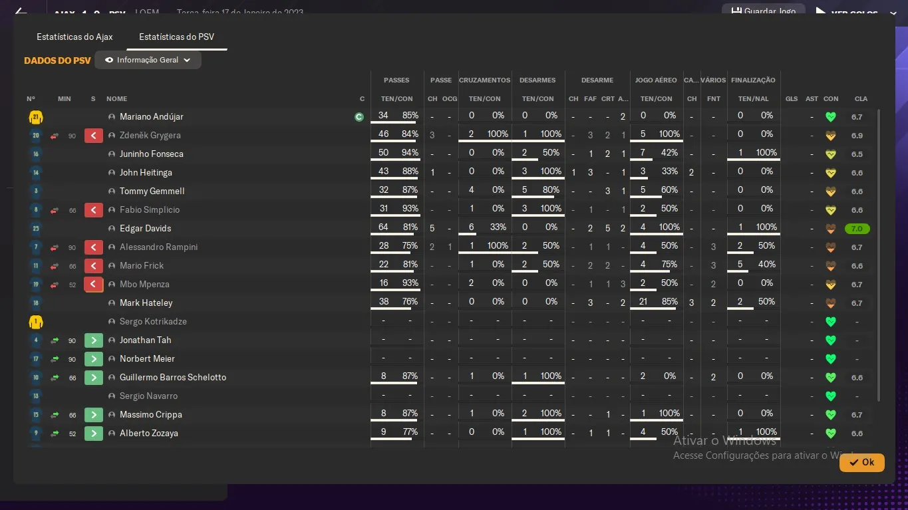Select the Estatísticas do PSV tab
The width and height of the screenshot is (908, 510).
point(176,37)
